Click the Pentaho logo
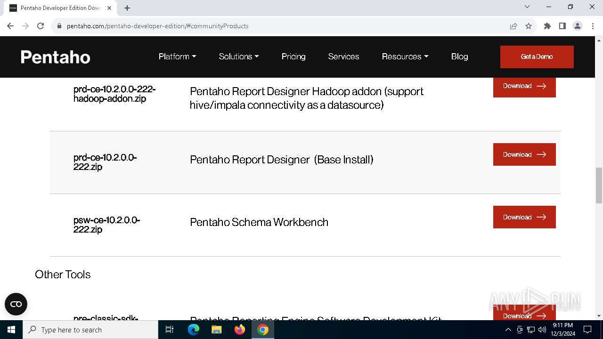The width and height of the screenshot is (603, 339). [x=56, y=57]
